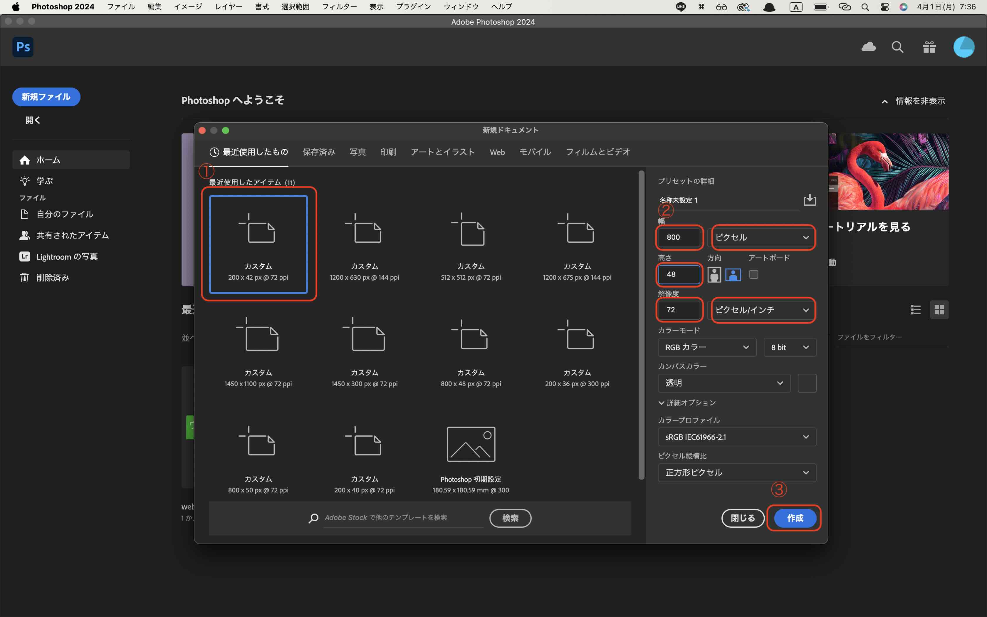Select the Photoshop 初期設定 preset
Viewport: 987px width, 617px height.
pos(471,458)
